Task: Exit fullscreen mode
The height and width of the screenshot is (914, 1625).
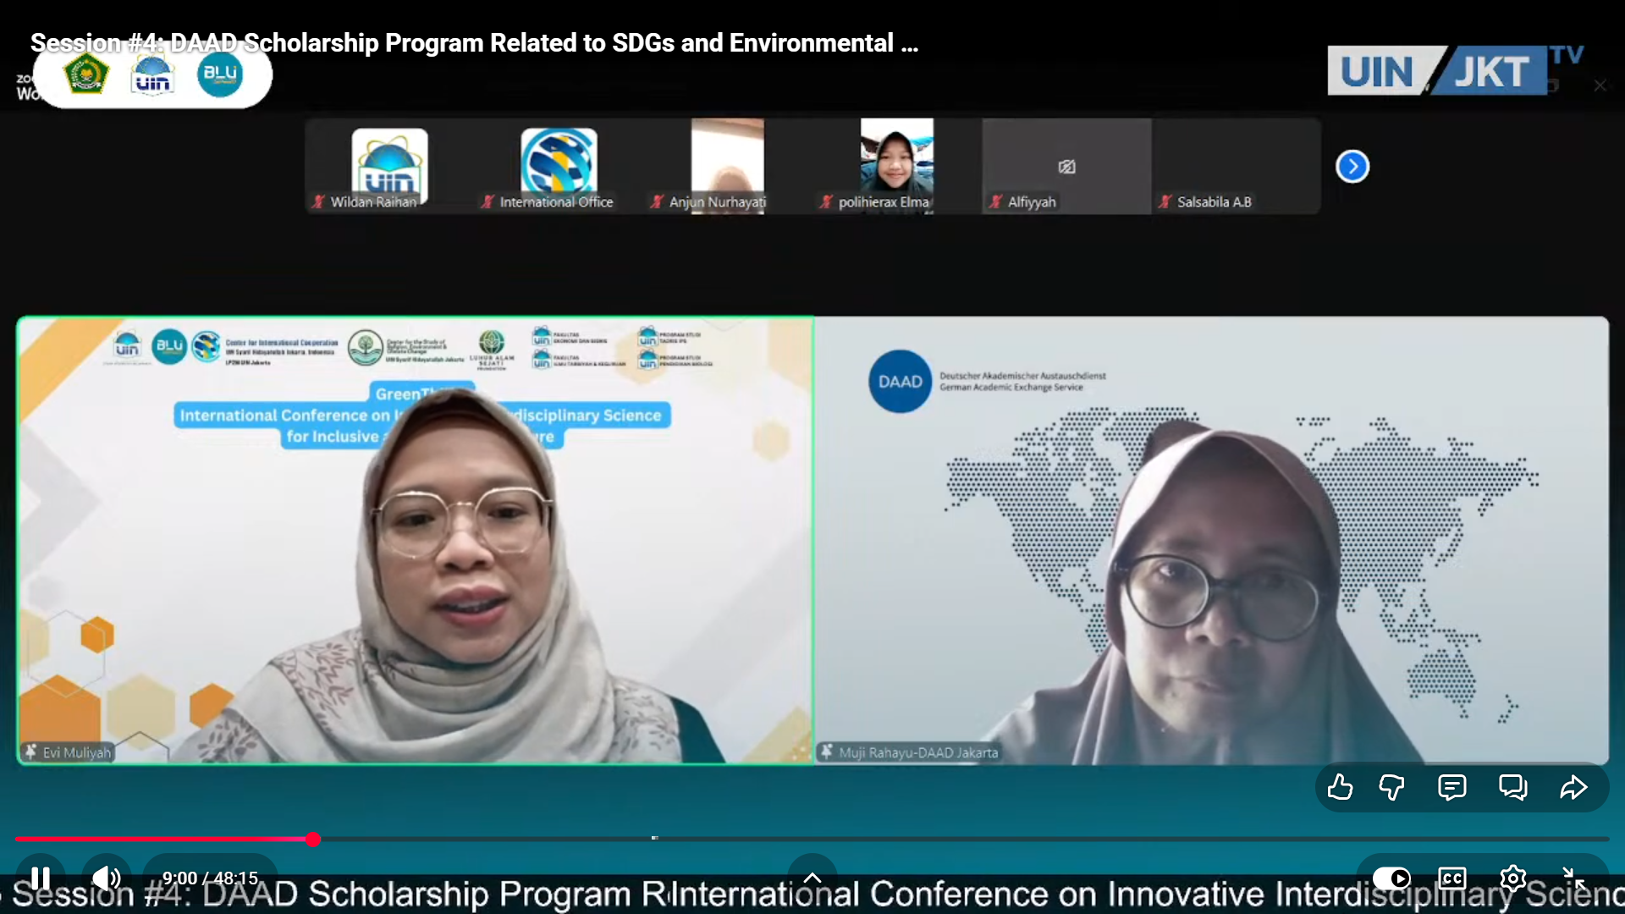Action: click(1573, 878)
